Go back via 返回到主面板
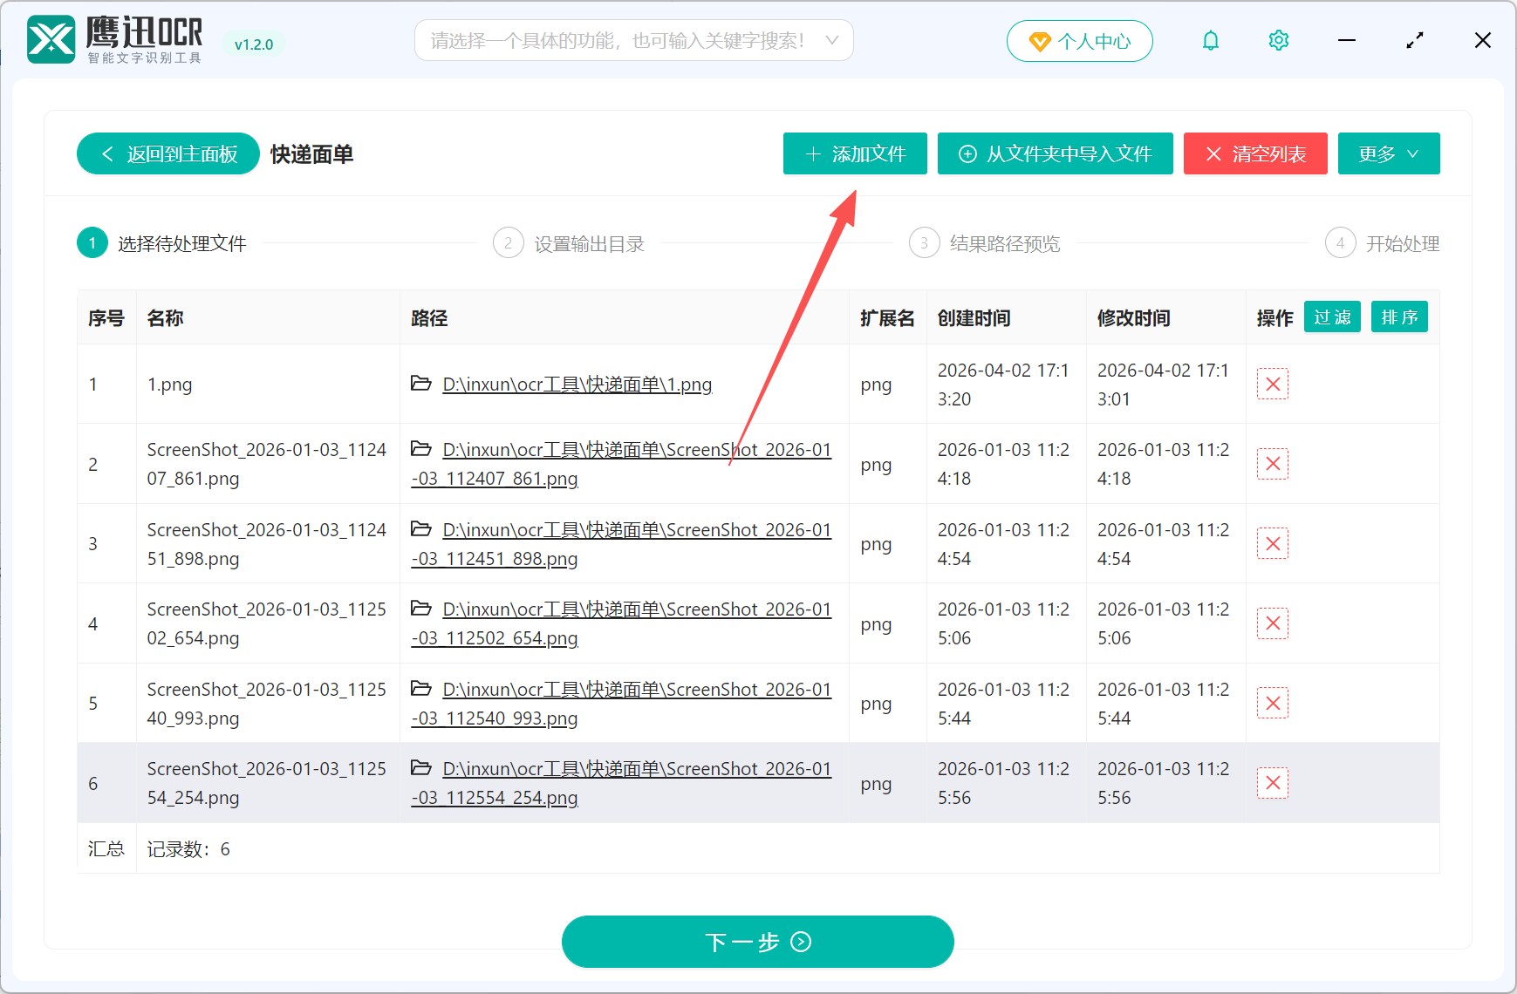1517x994 pixels. point(167,153)
